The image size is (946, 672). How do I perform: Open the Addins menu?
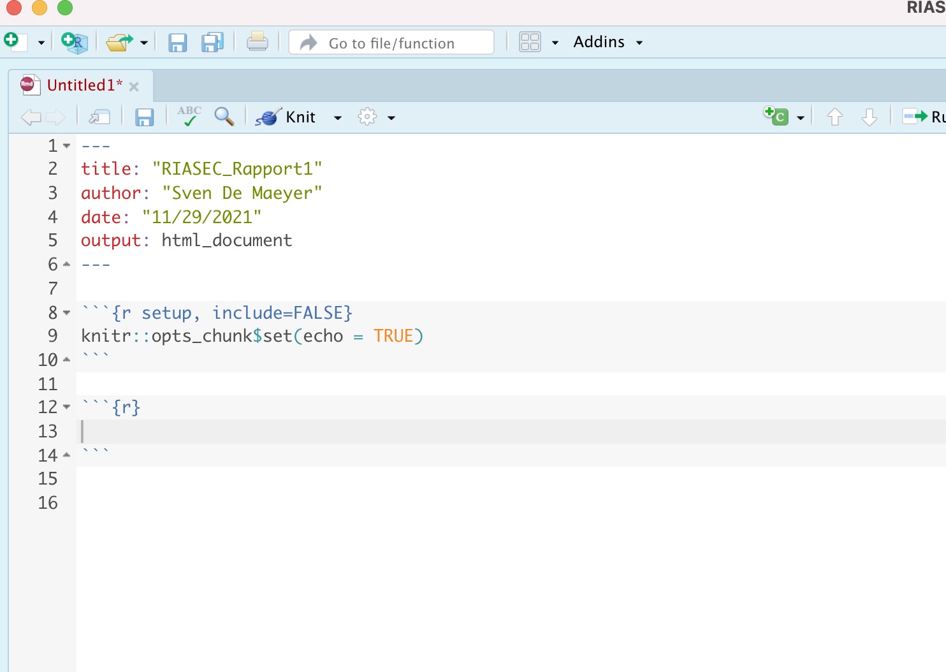608,42
